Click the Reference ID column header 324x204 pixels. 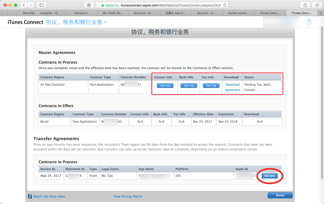[x=75, y=169]
